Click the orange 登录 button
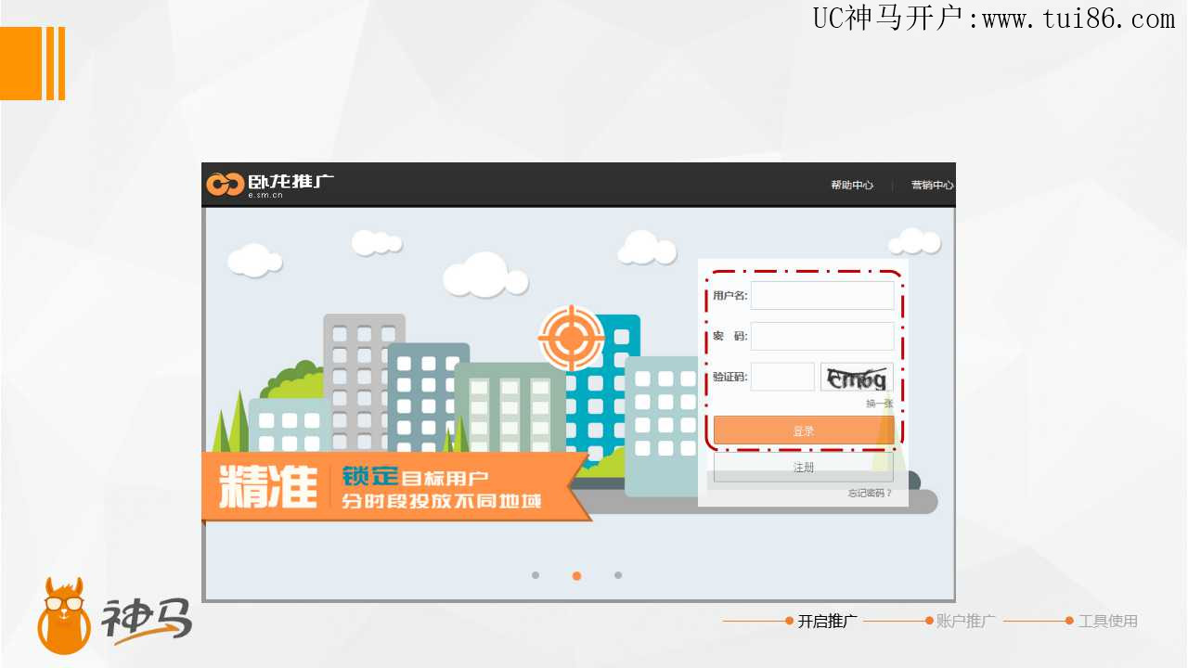The image size is (1188, 668). (x=804, y=430)
